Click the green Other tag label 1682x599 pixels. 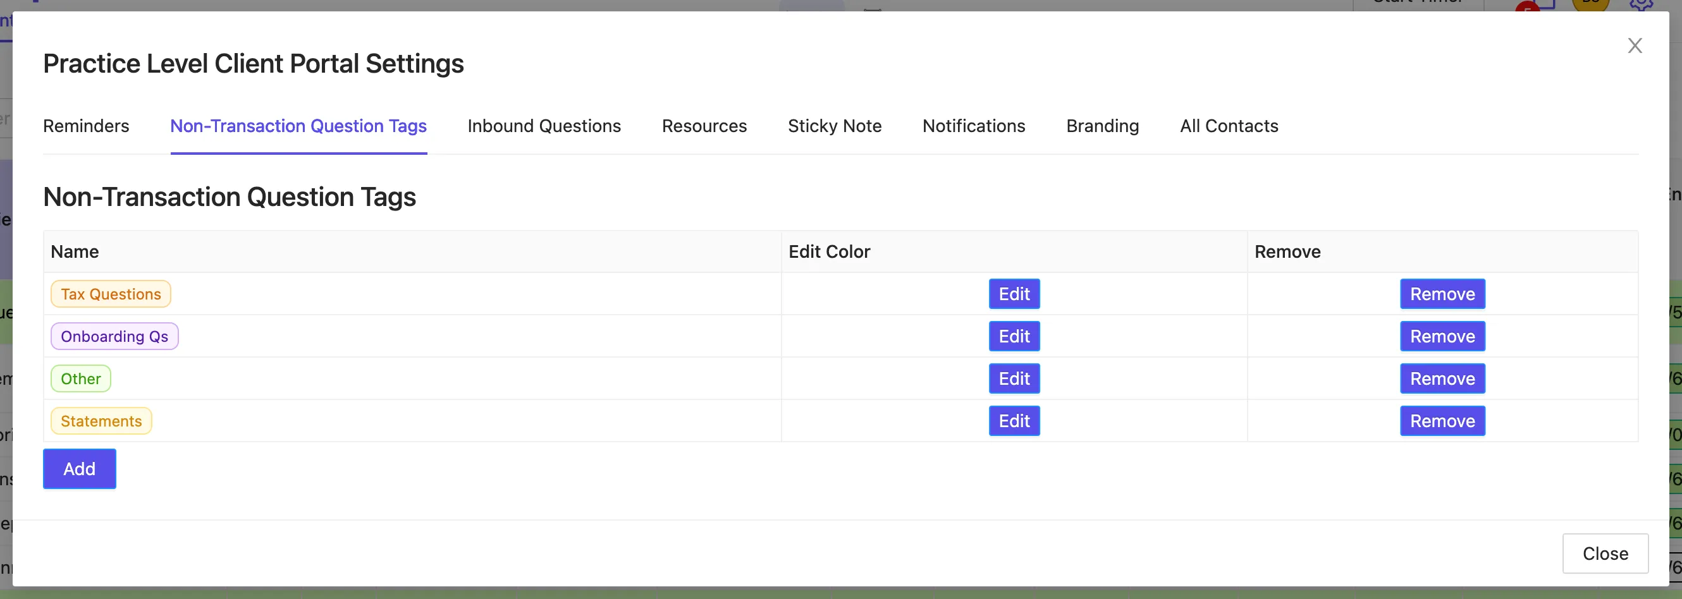click(81, 379)
